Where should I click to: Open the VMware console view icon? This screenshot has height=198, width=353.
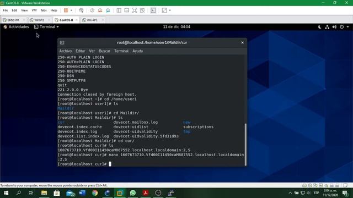[153, 10]
